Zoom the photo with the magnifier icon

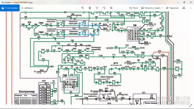(83, 8)
